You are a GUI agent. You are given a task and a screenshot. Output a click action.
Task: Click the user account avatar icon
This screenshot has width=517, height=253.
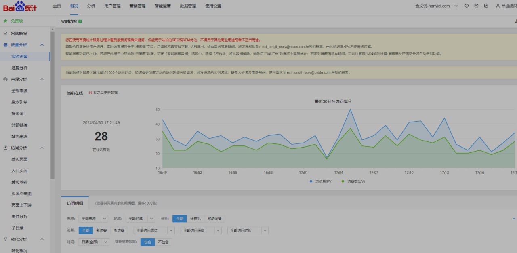(x=498, y=6)
